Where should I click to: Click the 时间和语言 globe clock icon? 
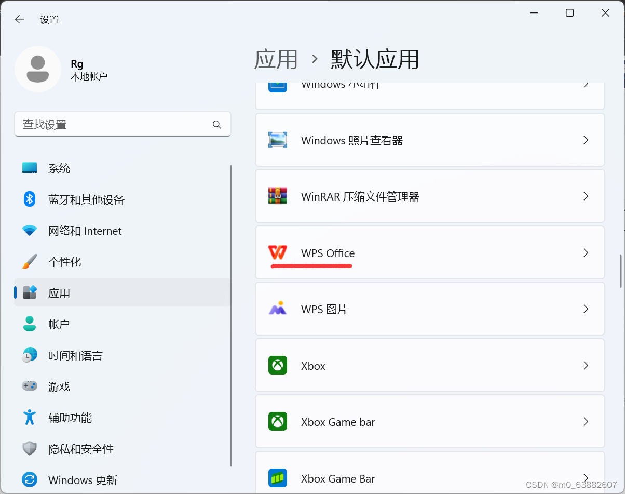pyautogui.click(x=30, y=355)
